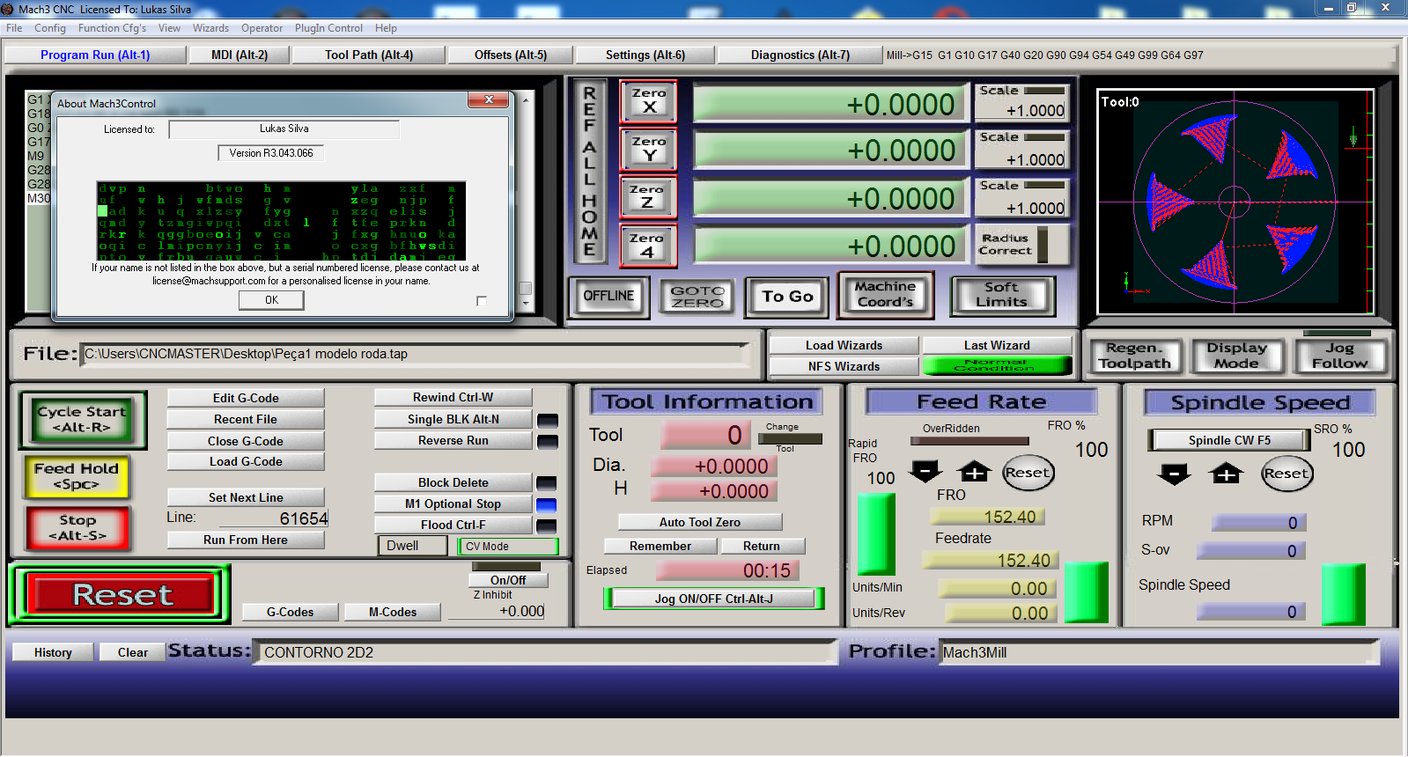The image size is (1408, 757).
Task: Open the PlugIn Control menu
Action: (x=328, y=28)
